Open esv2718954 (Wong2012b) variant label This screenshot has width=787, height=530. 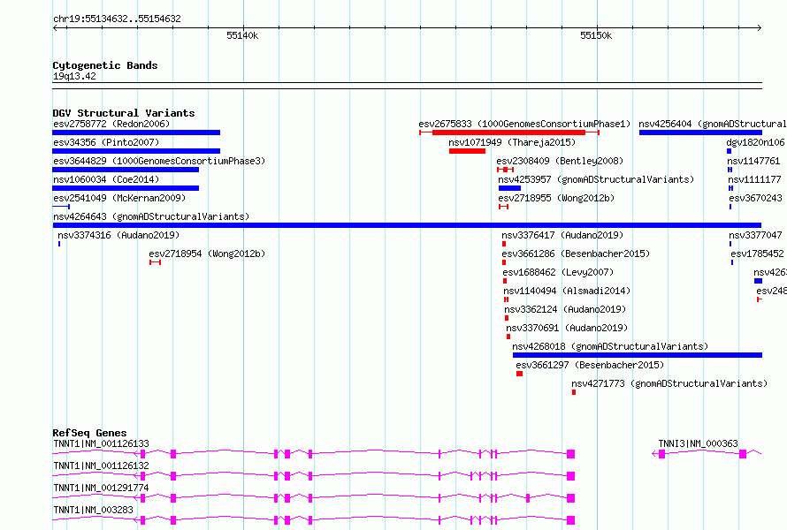pyautogui.click(x=207, y=254)
